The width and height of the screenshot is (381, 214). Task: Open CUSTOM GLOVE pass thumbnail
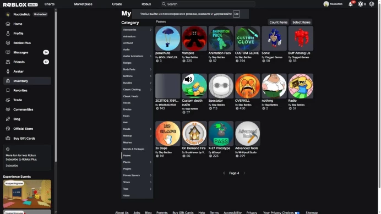247,39
